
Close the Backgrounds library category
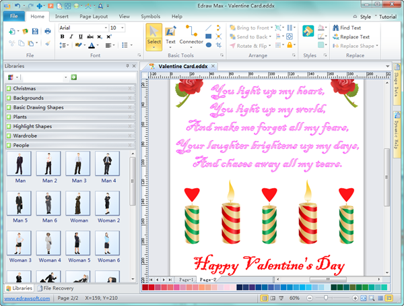[x=130, y=98]
